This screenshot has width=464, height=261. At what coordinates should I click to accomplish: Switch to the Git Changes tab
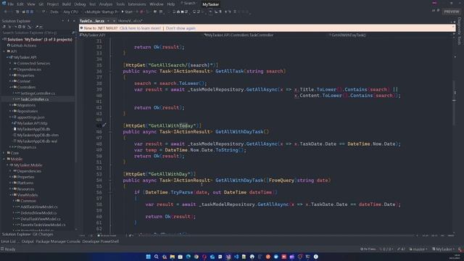43,234
